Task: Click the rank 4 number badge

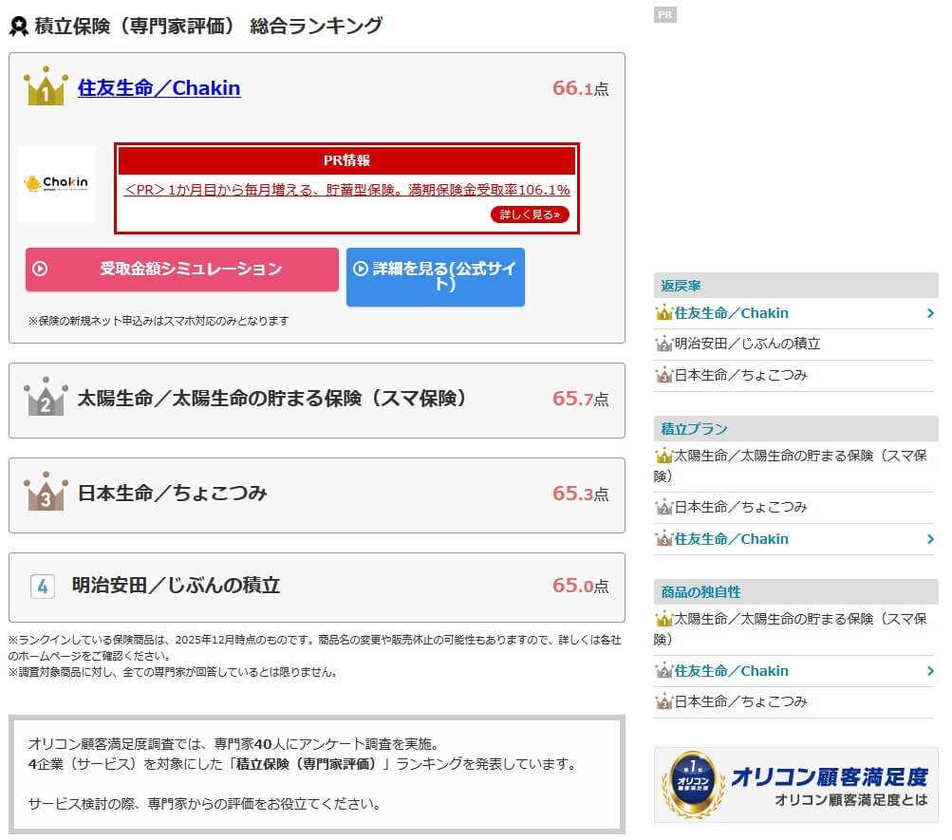Action: coord(42,586)
